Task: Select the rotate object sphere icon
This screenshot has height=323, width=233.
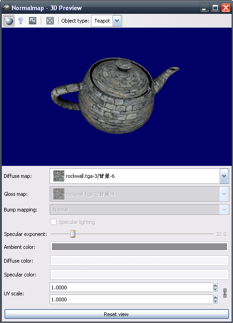Action: [9, 21]
